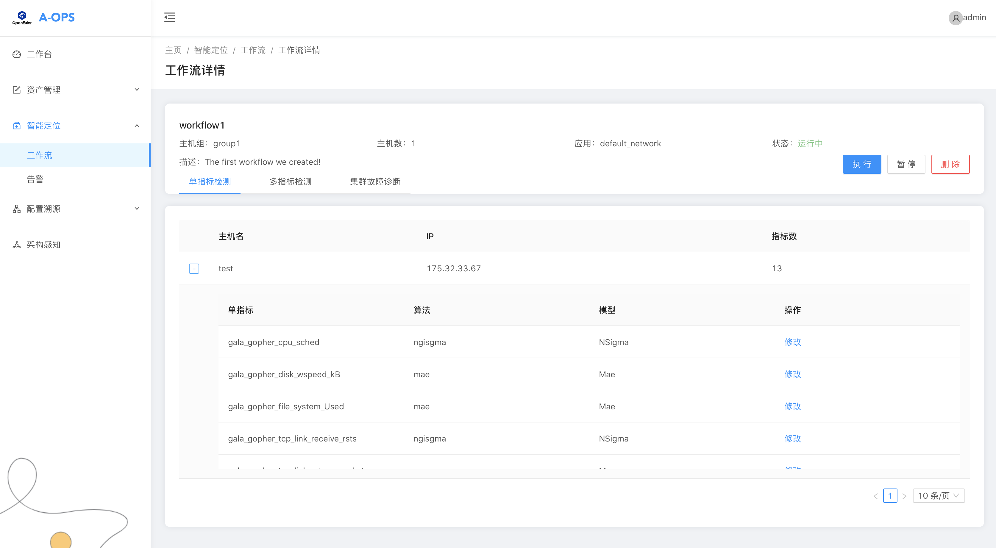
Task: Collapse the 智能定位 menu chevron
Action: [x=137, y=126]
